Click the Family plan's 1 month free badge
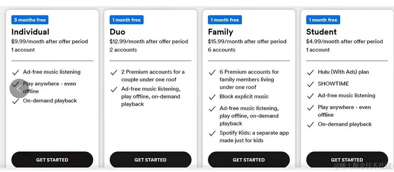 coord(225,20)
